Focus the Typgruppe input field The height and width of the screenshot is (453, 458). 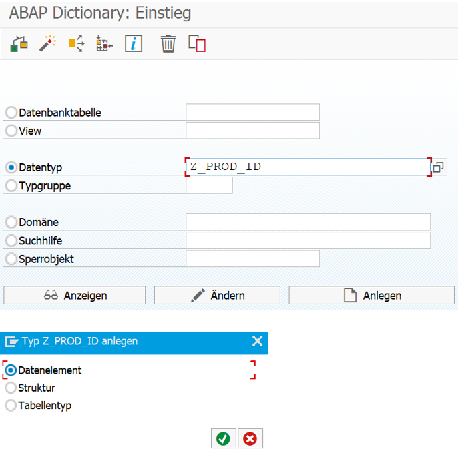coord(209,185)
